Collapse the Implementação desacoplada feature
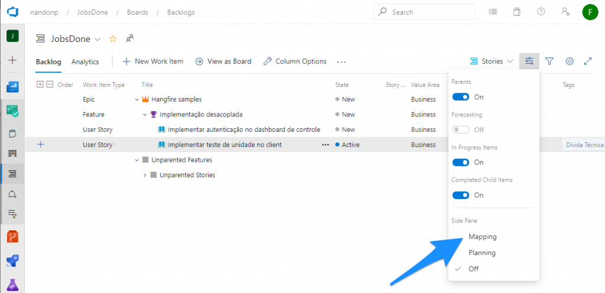Image resolution: width=605 pixels, height=293 pixels. (145, 115)
